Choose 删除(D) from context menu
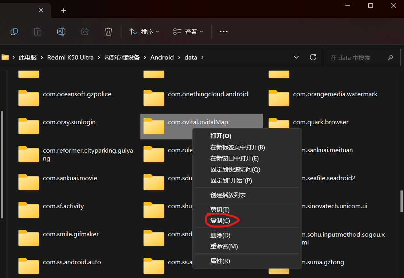The image size is (404, 278). [247, 235]
